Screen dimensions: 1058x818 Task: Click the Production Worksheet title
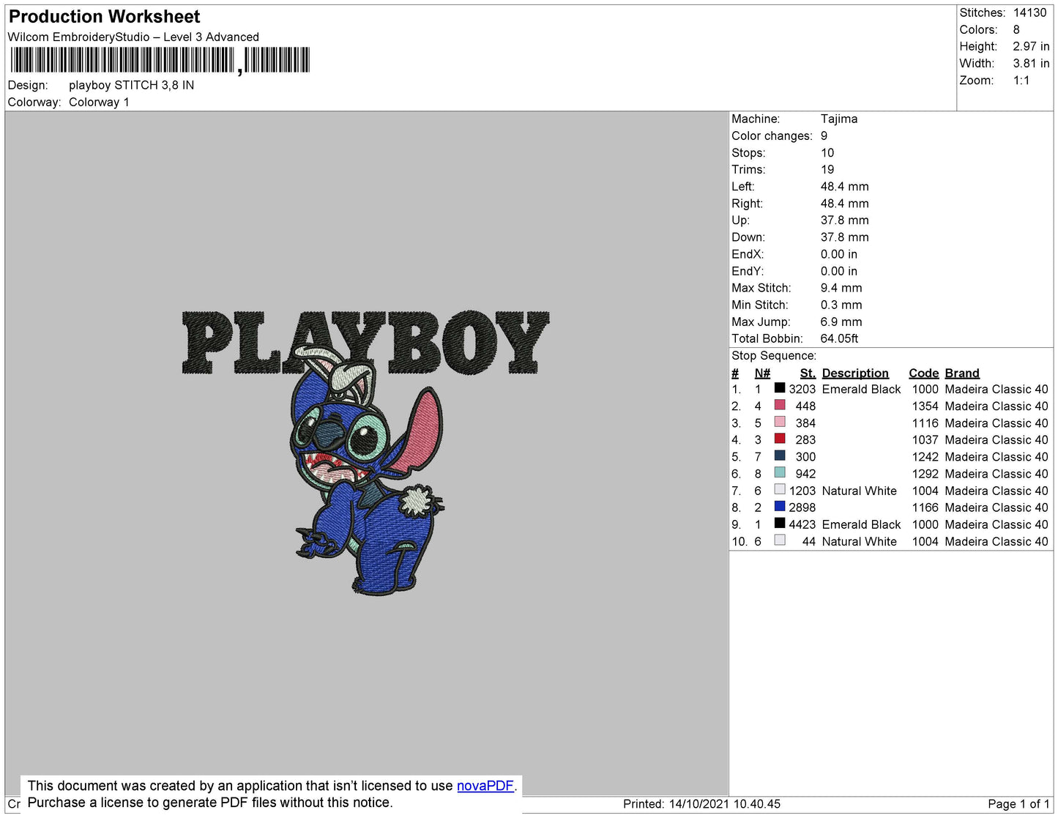104,17
